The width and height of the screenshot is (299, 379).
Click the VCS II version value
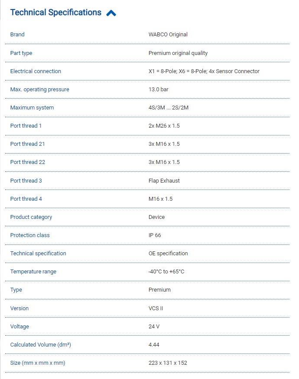click(x=156, y=308)
